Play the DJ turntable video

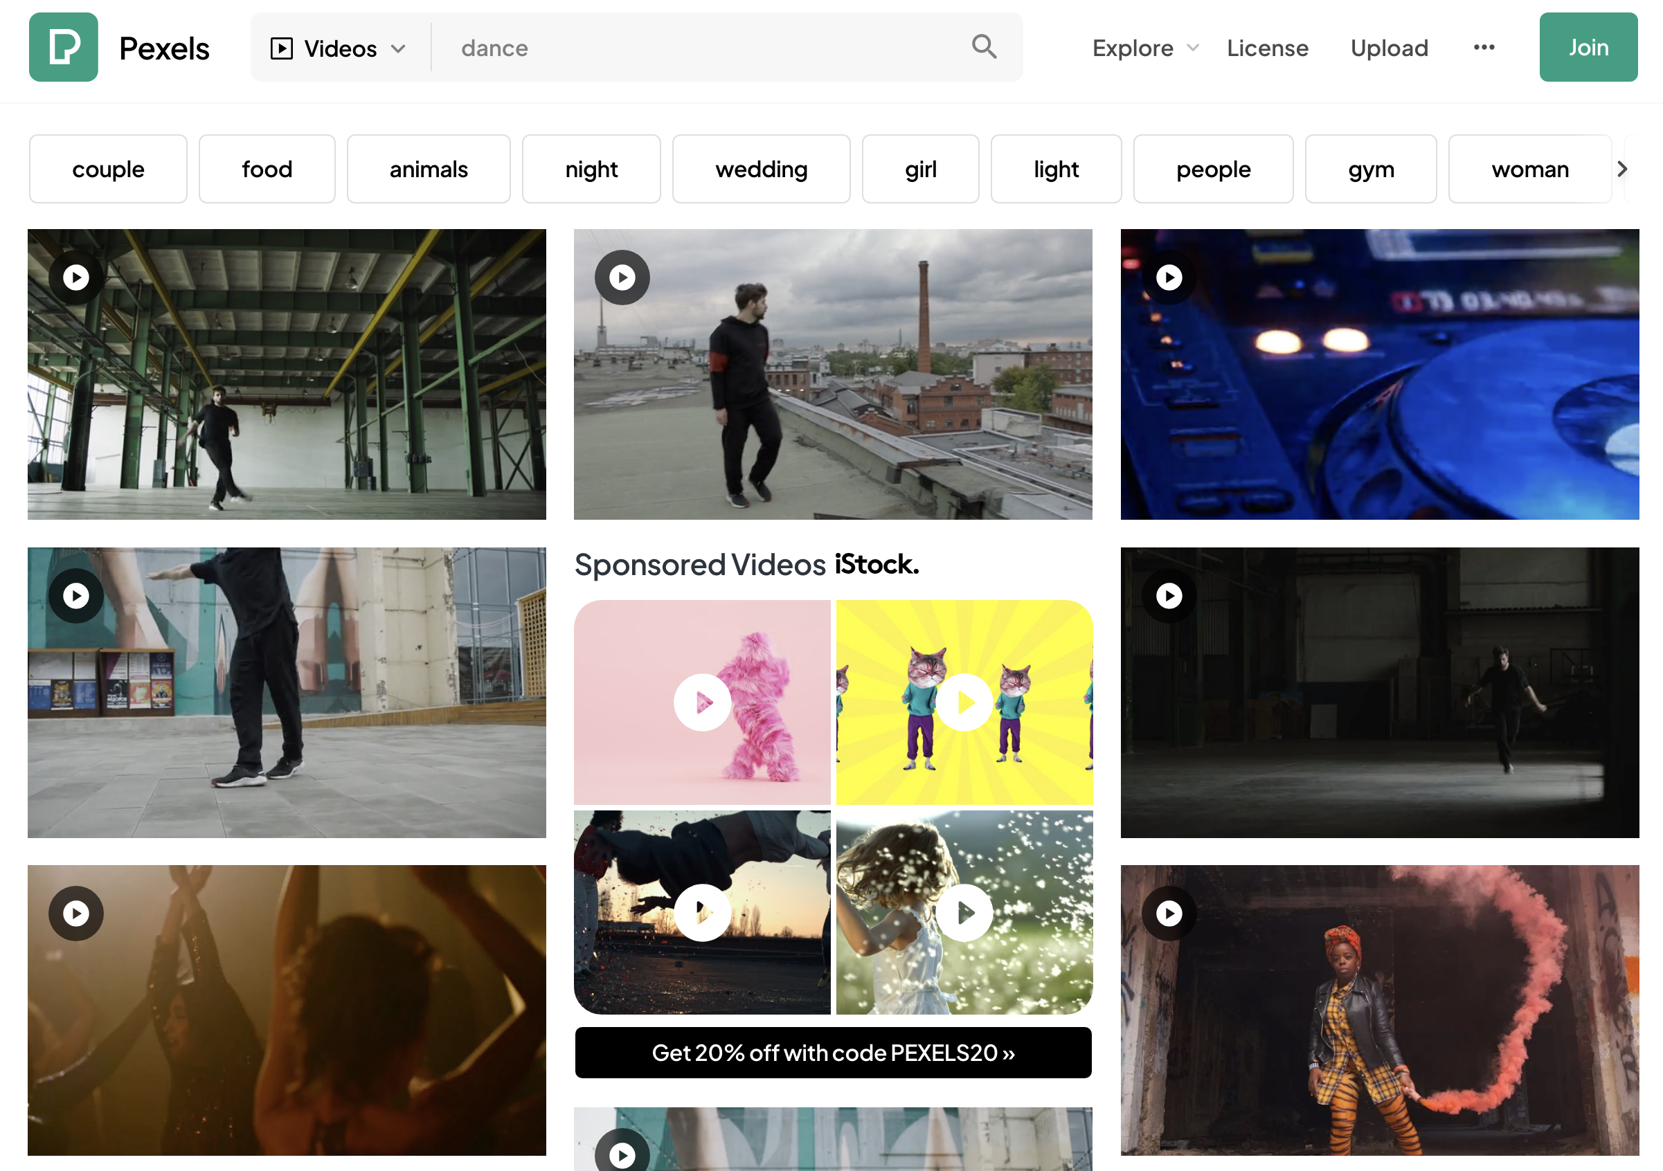click(x=1168, y=278)
